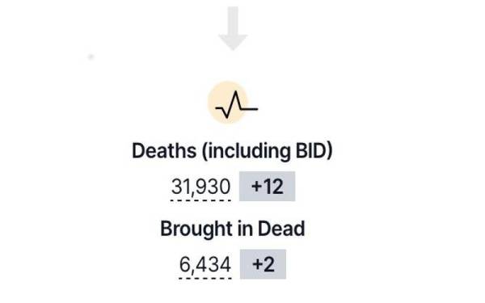Click the +2 daily increase badge
The image size is (485, 303).
pyautogui.click(x=264, y=264)
